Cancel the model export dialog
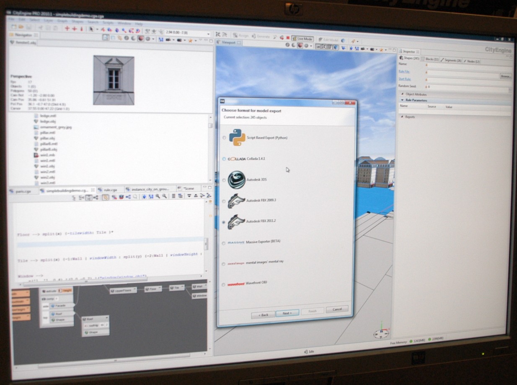This screenshot has width=517, height=385. tap(337, 310)
